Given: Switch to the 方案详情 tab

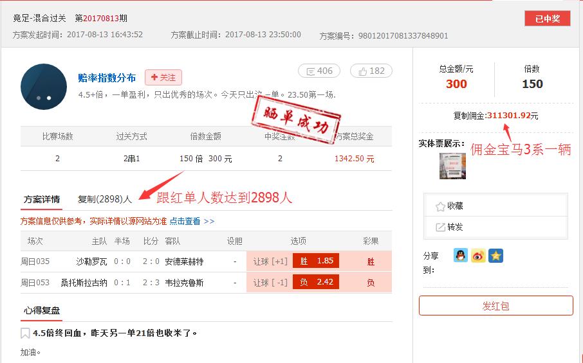Looking at the screenshot, I should 42,199.
